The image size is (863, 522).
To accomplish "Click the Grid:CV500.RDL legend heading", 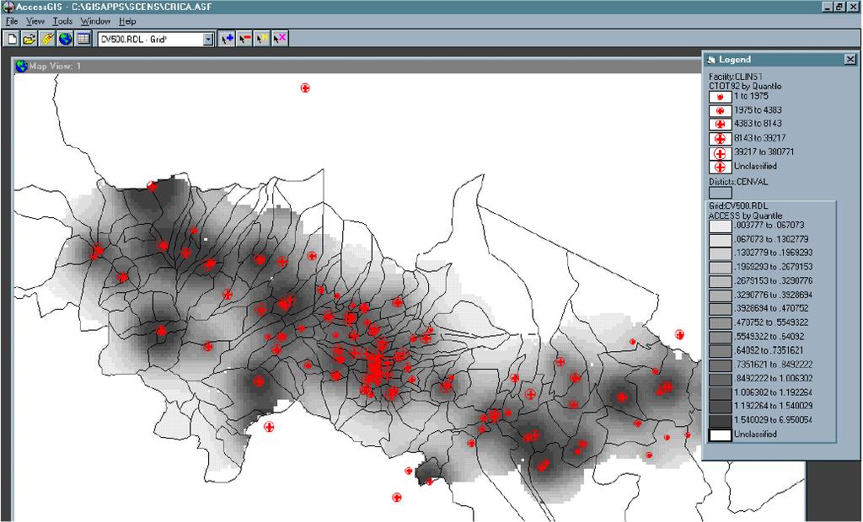I will [x=738, y=206].
